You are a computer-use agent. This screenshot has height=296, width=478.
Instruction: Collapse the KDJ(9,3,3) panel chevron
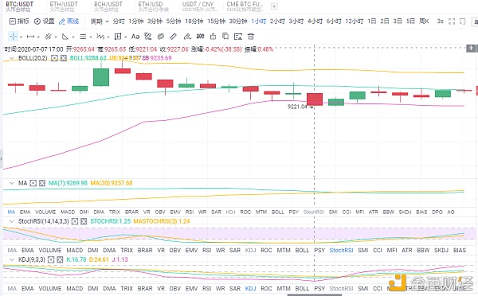tap(11, 259)
